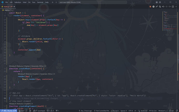Click the 'Not Committed Yet' status item
This screenshot has height=112, width=179.
point(101,111)
